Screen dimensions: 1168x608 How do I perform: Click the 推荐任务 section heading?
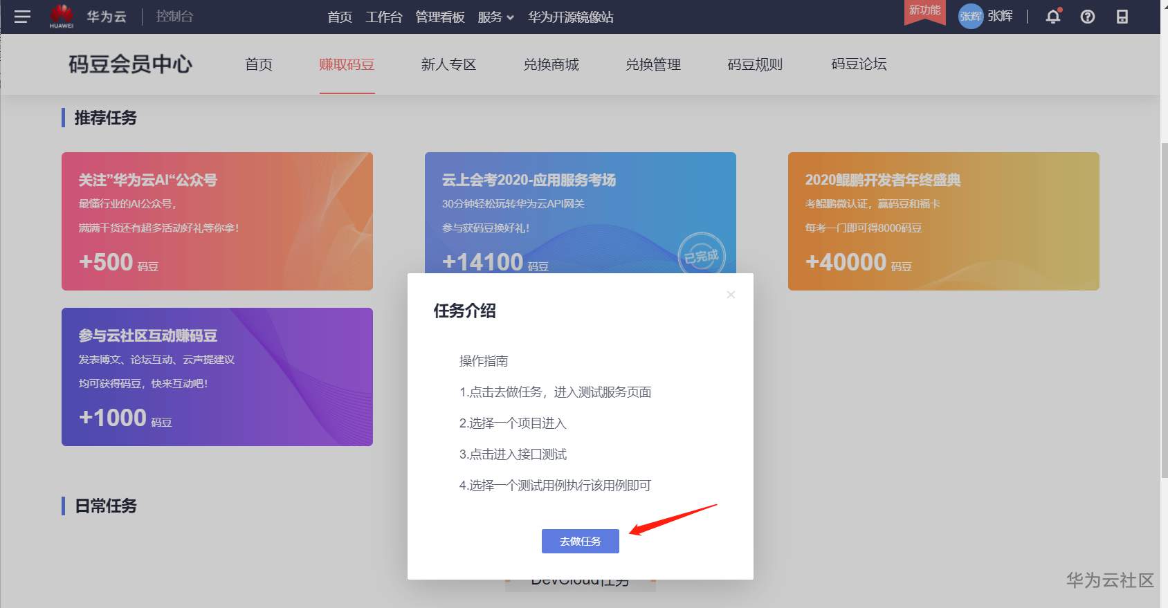click(x=105, y=118)
